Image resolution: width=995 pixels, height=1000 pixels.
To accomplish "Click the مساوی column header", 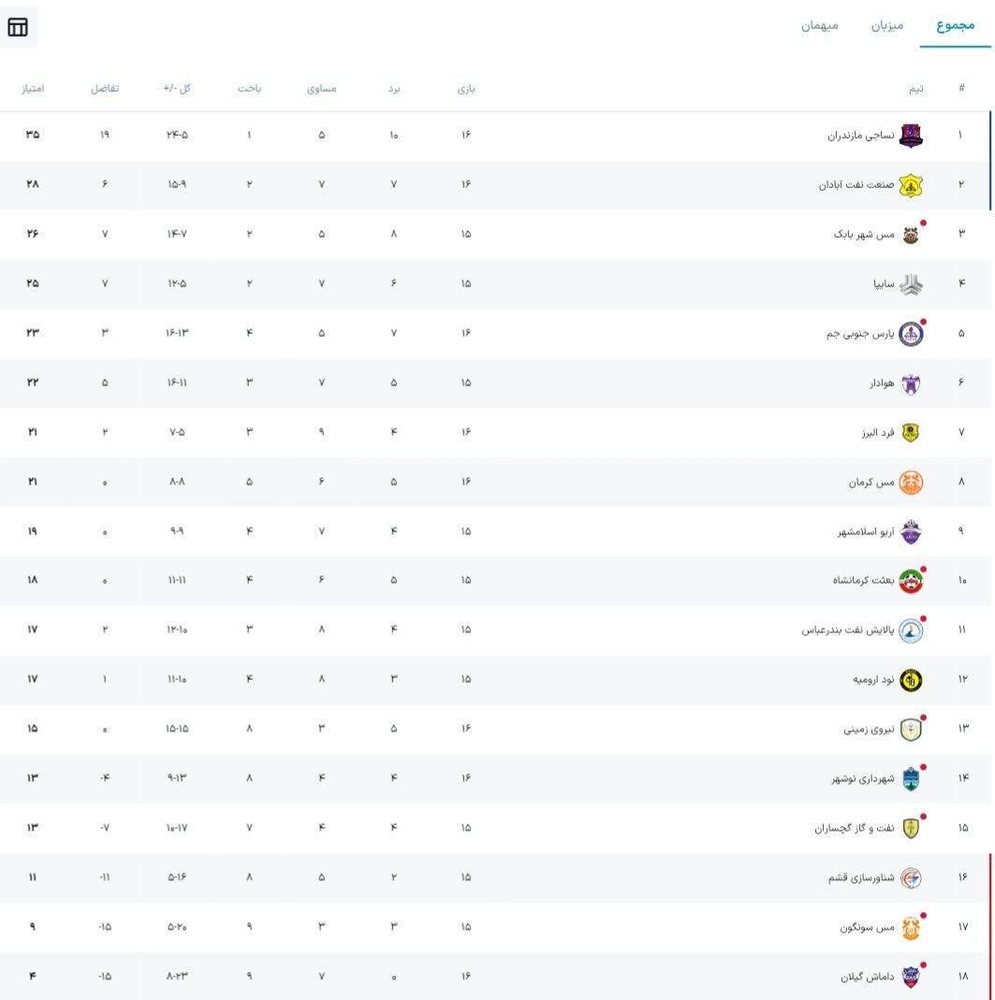I will point(321,89).
